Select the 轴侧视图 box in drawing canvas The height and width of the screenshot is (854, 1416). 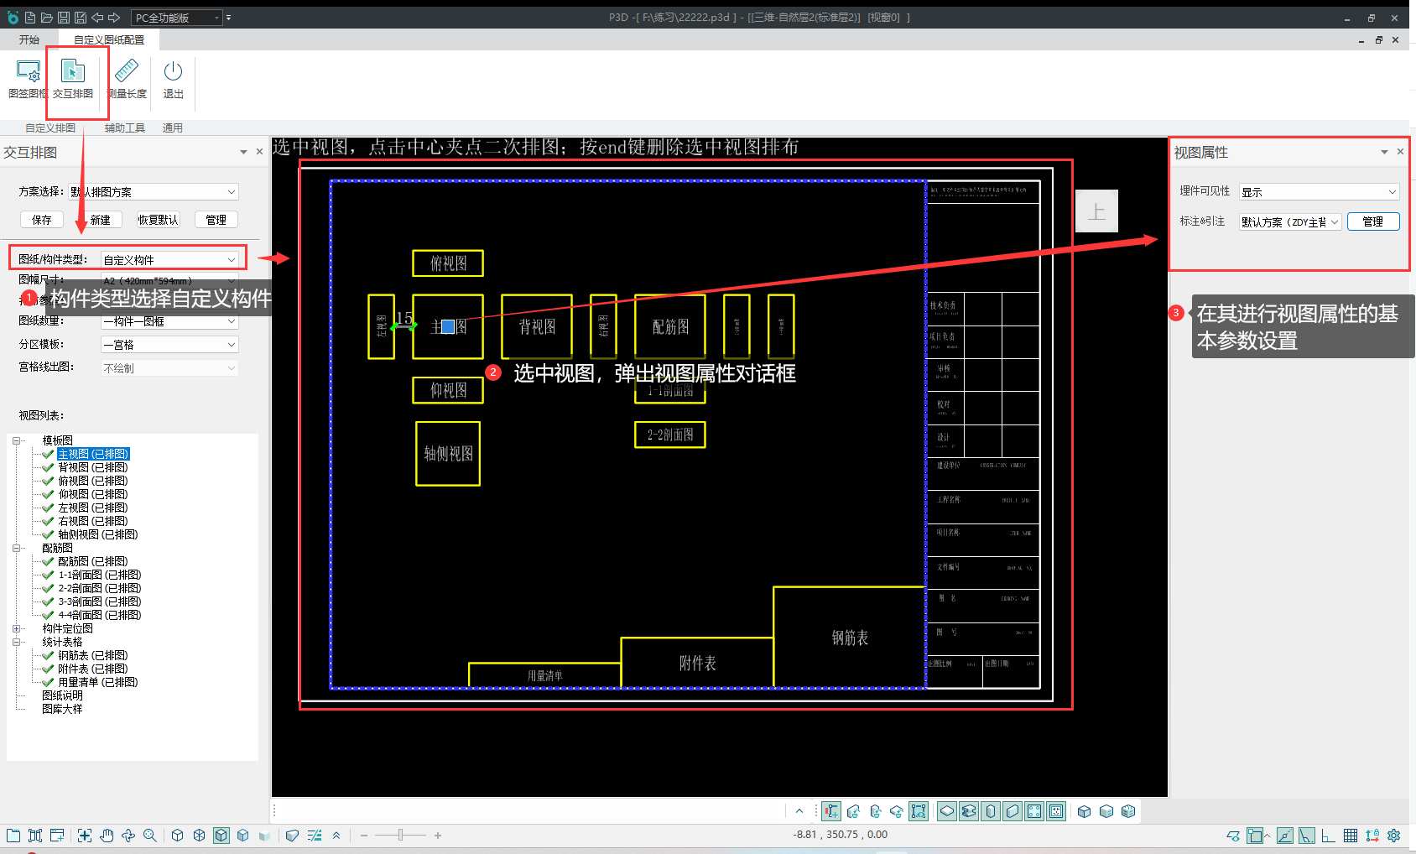(448, 454)
